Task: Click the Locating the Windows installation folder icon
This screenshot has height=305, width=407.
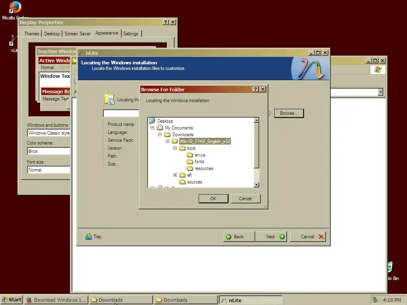Action: (x=109, y=99)
